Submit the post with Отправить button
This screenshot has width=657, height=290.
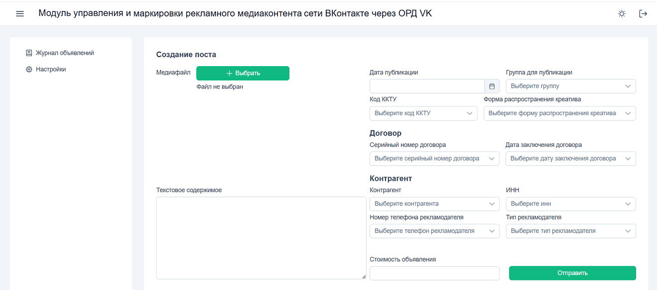[572, 273]
